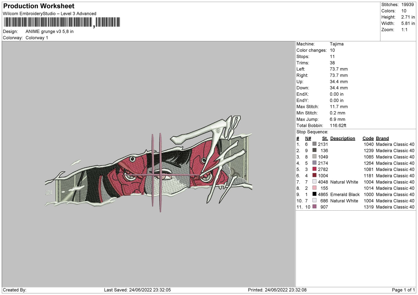Click the barcode below the Wilcom title
Viewport: 418px width, 295px height.
point(62,22)
